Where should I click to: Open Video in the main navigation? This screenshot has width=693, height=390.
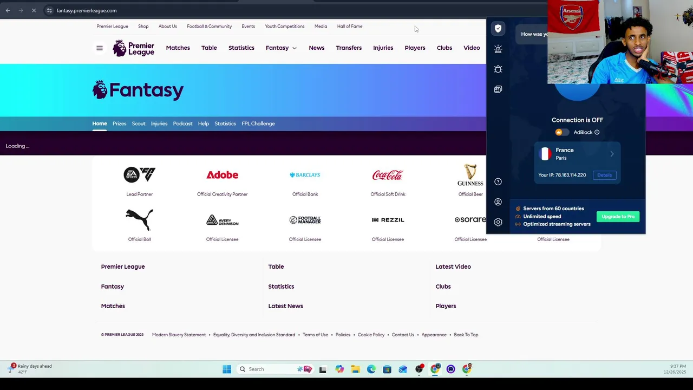[x=472, y=48]
